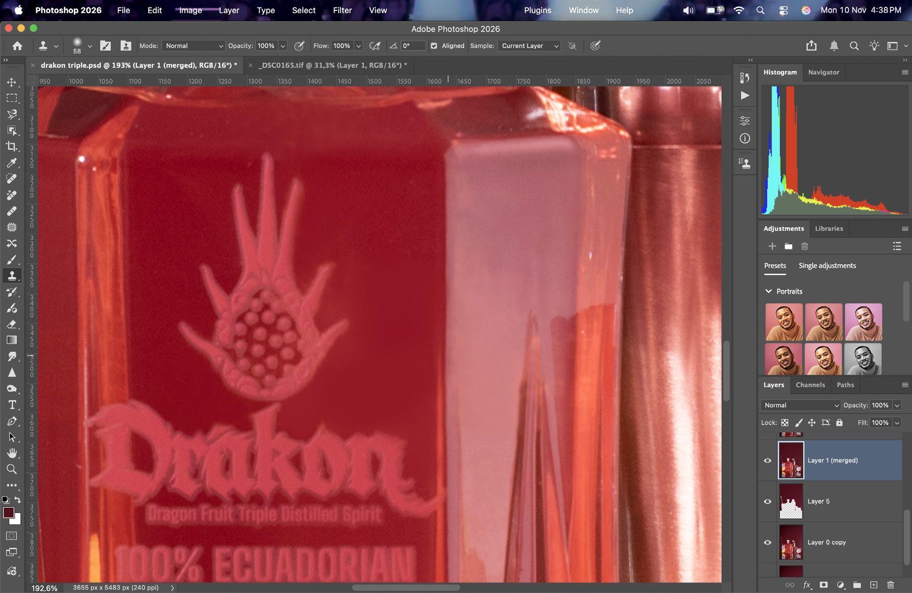
Task: Open macOS Spotlight search
Action: coord(760,10)
